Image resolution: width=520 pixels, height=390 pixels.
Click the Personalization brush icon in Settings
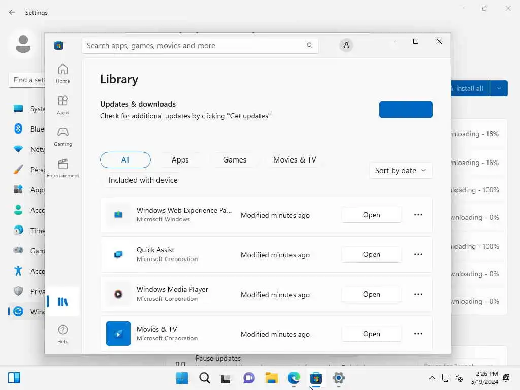click(18, 170)
